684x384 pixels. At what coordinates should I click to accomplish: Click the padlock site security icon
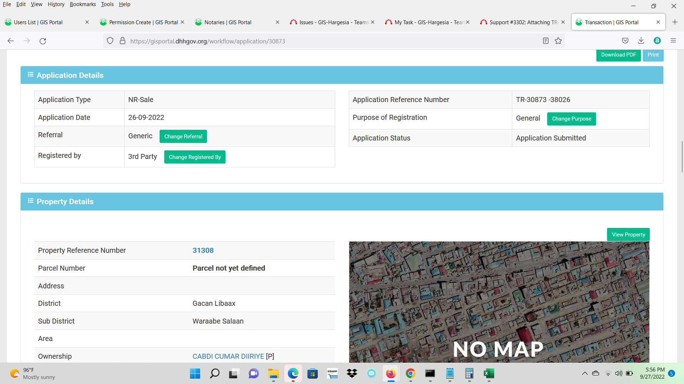click(123, 41)
